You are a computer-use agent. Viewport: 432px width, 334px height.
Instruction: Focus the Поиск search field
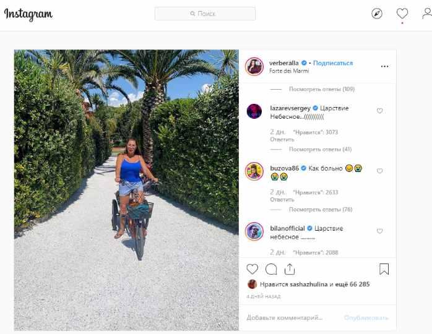coord(205,14)
